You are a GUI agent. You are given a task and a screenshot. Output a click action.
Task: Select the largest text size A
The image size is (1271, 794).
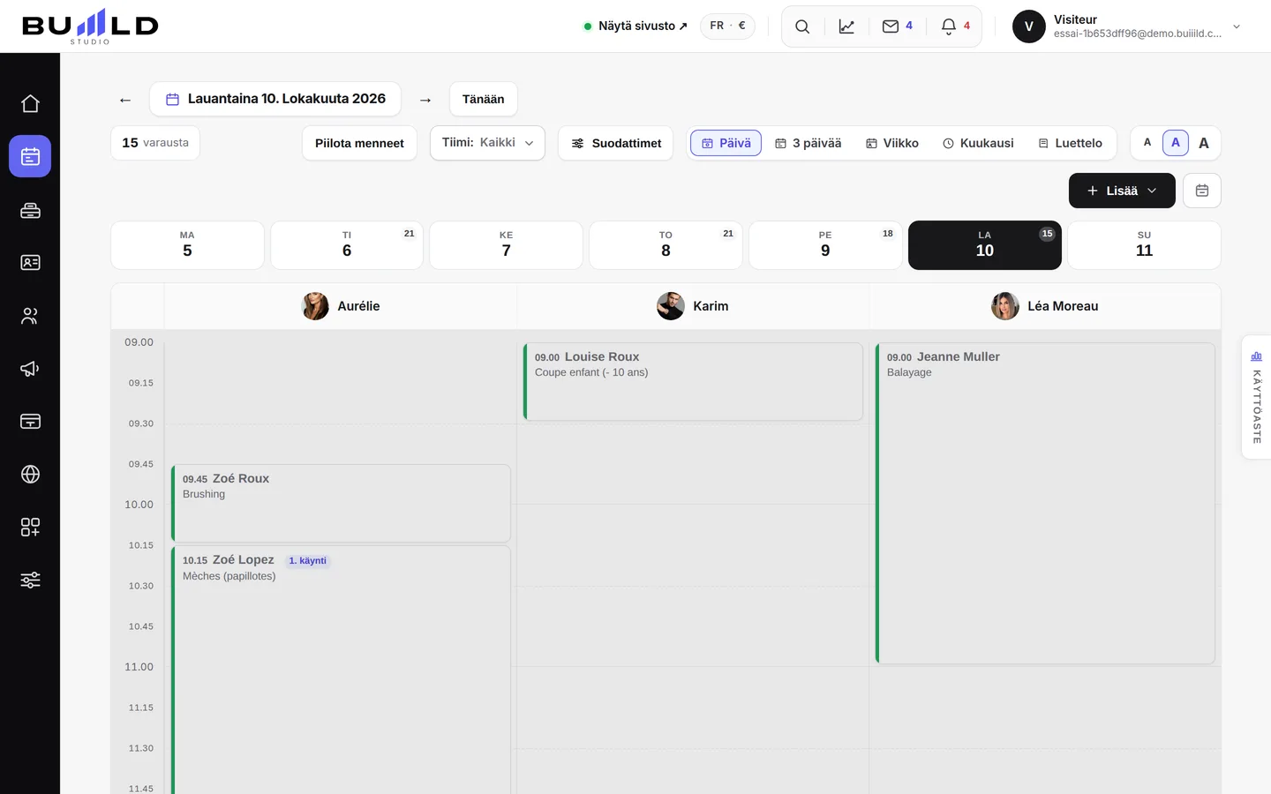(1204, 143)
